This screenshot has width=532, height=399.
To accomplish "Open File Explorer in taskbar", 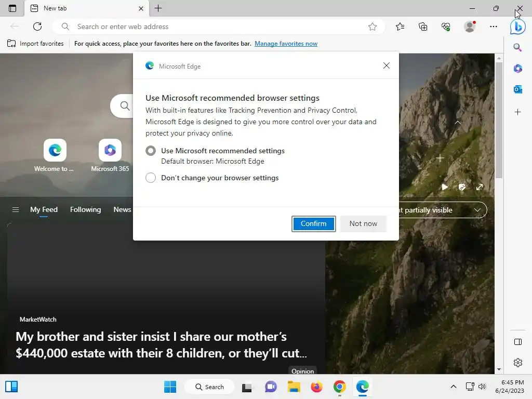I will 294,387.
